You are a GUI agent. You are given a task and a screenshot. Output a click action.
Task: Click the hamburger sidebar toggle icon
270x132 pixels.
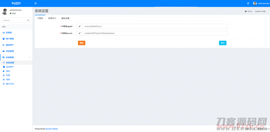click(x=36, y=3)
